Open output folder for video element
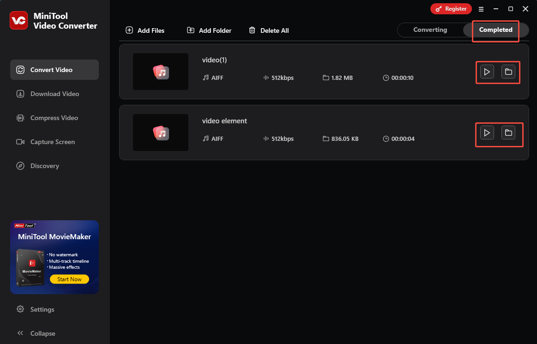 508,133
